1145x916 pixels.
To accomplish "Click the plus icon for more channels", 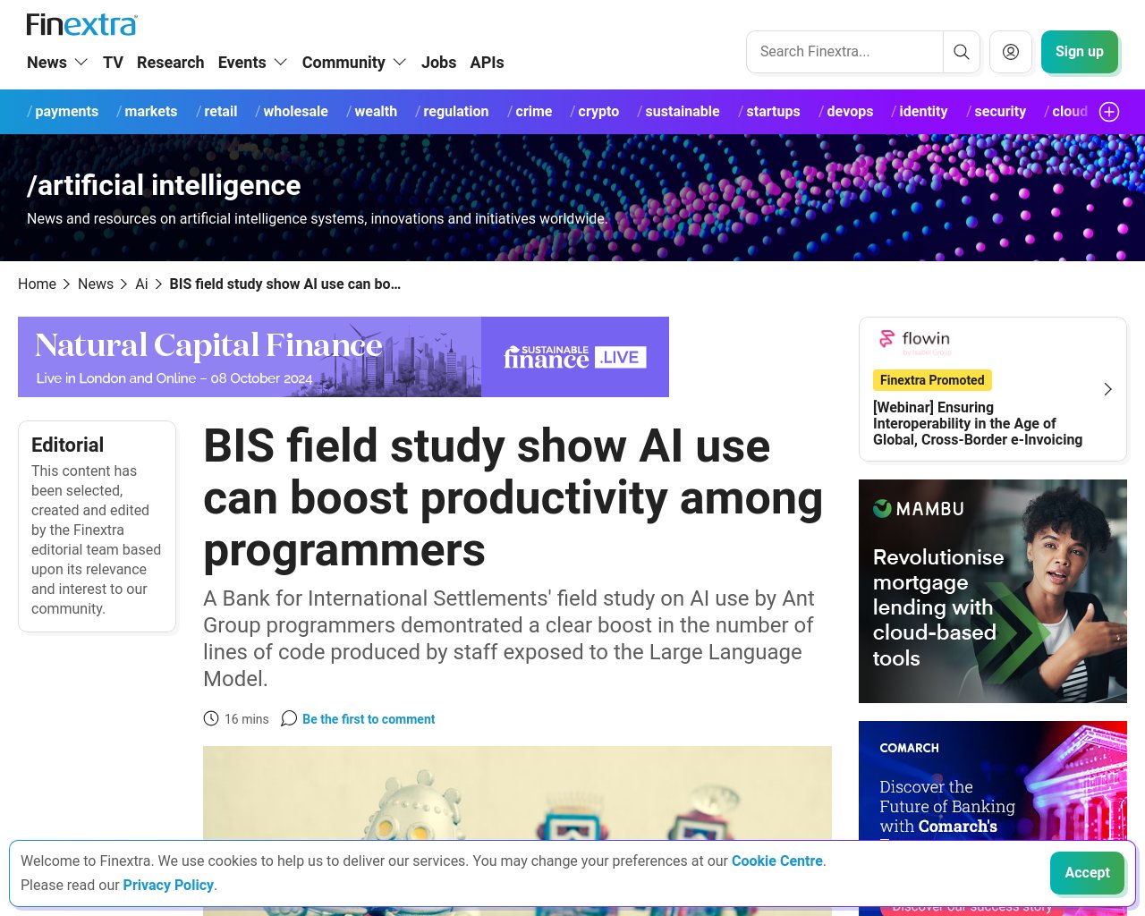I will tap(1109, 112).
